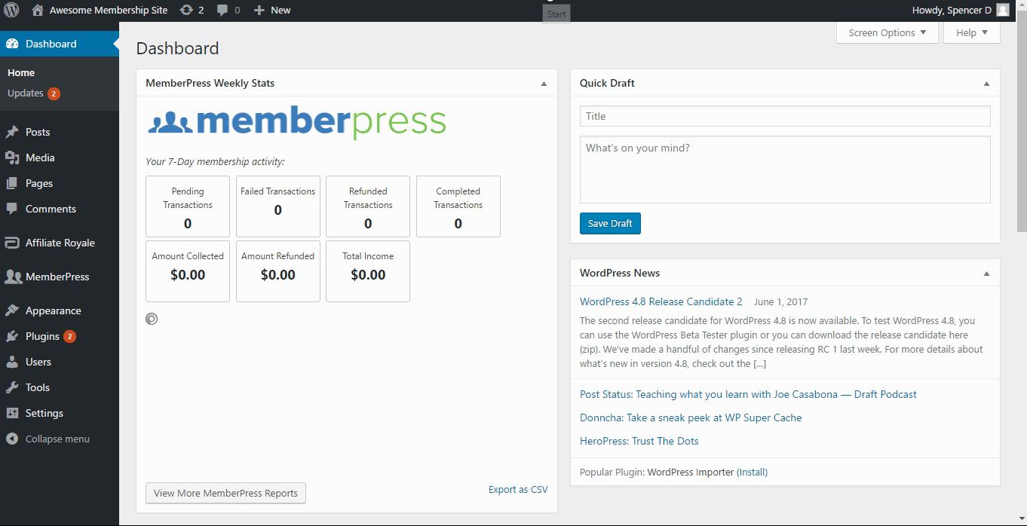Click the Collapse menu arrow icon
This screenshot has height=526, width=1027.
click(12, 439)
